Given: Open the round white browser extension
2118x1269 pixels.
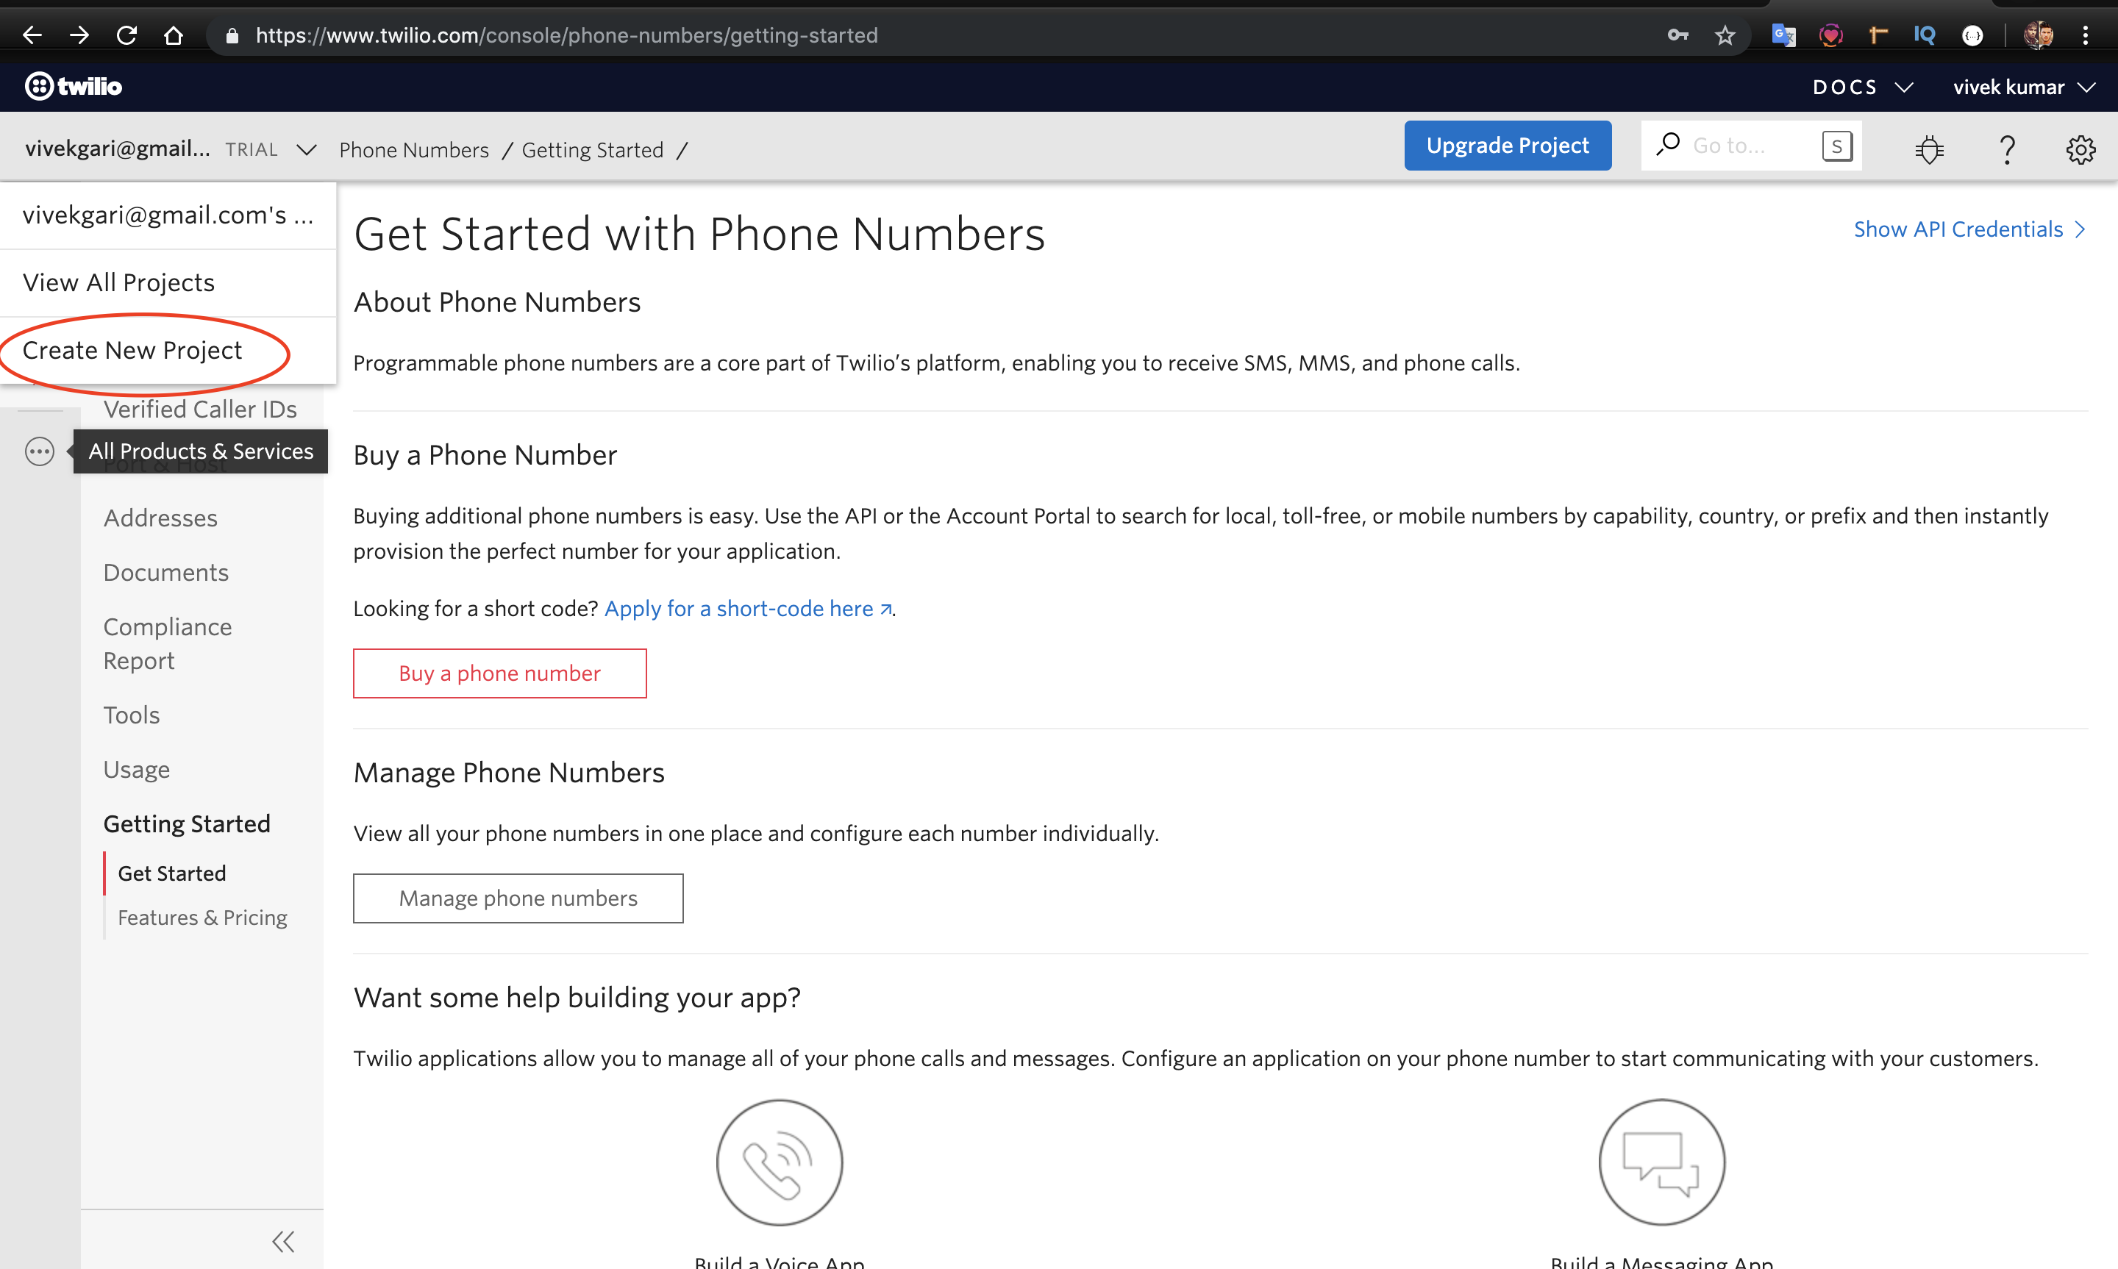Looking at the screenshot, I should click(x=1972, y=35).
